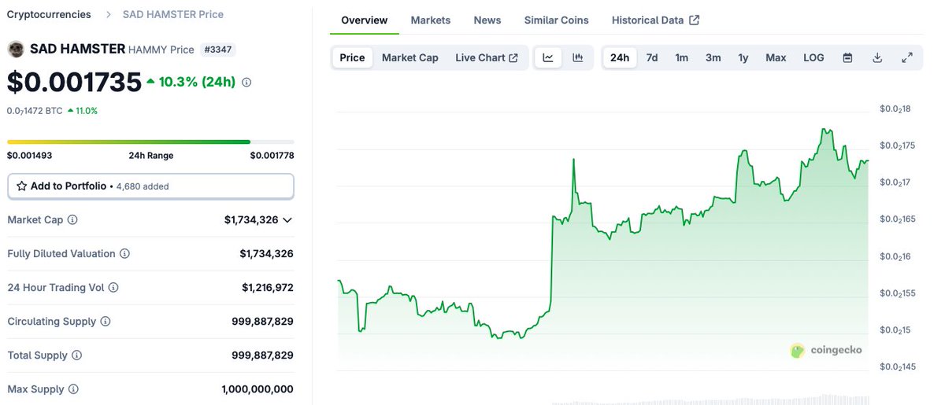The width and height of the screenshot is (945, 405).
Task: Open the calendar date range picker
Action: [x=847, y=57]
